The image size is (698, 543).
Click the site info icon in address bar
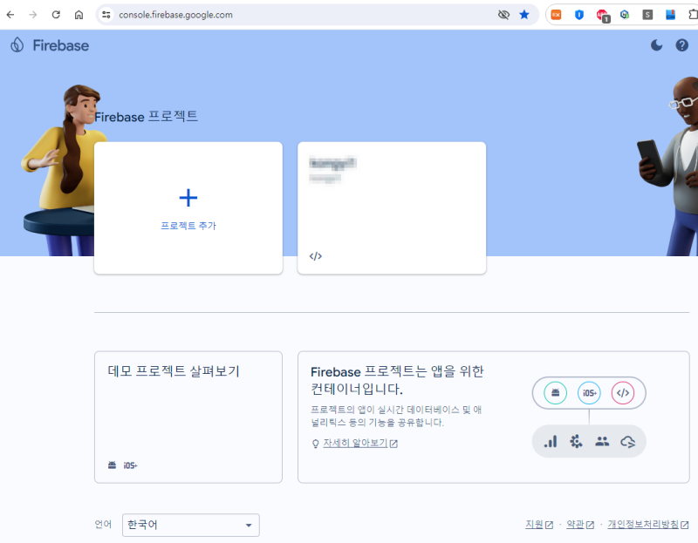[x=106, y=15]
